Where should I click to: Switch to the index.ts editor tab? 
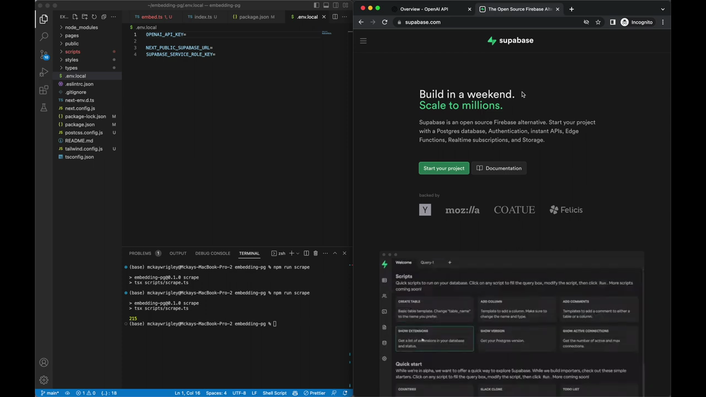tap(202, 17)
